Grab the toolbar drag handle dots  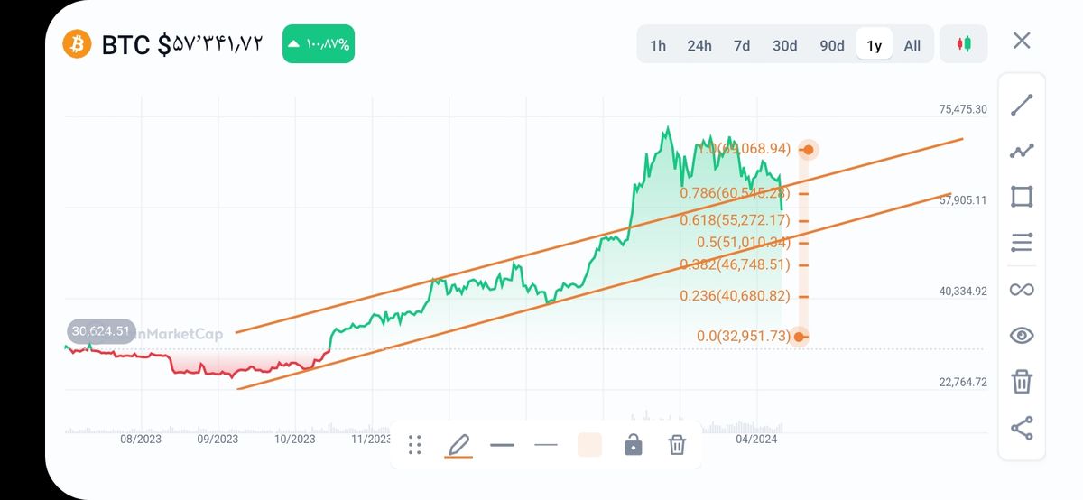(415, 444)
